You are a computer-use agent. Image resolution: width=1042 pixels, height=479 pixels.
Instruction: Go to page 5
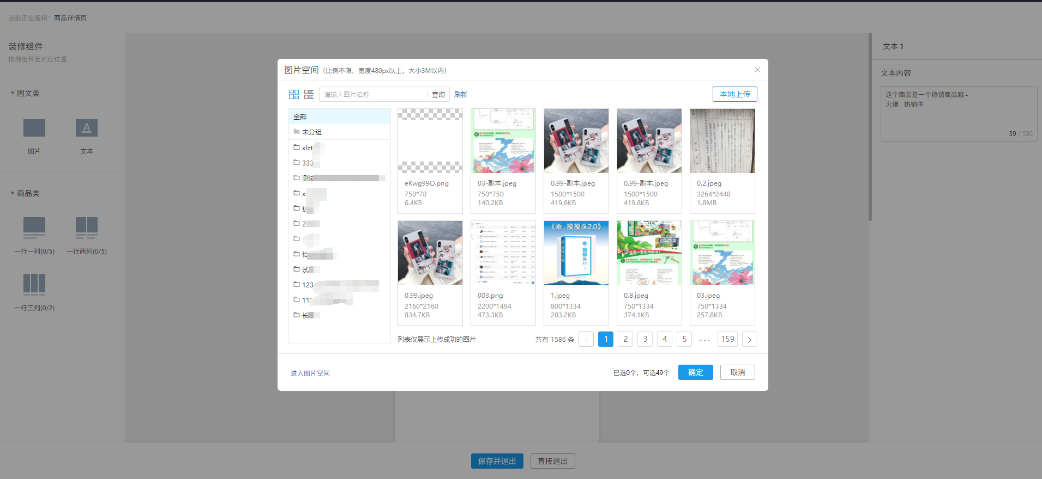point(684,339)
